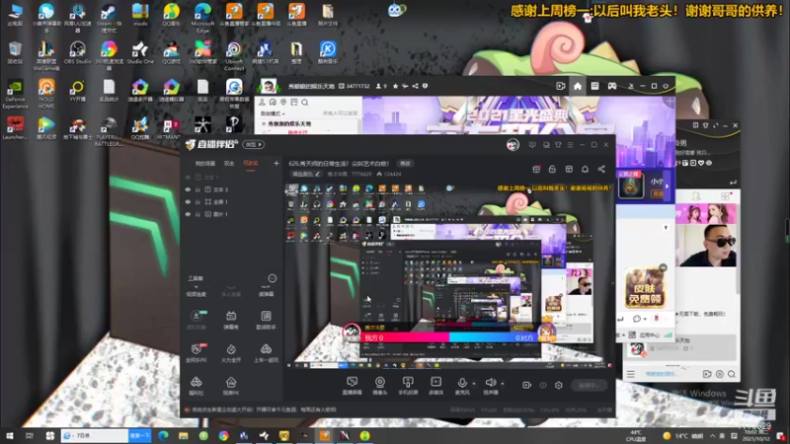Viewport: 790px width, 444px height.
Task: Open the Windows Start menu
Action: [9, 435]
